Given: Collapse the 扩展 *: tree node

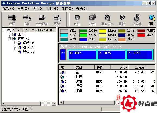Looking at the screenshot, I should point(9,39).
